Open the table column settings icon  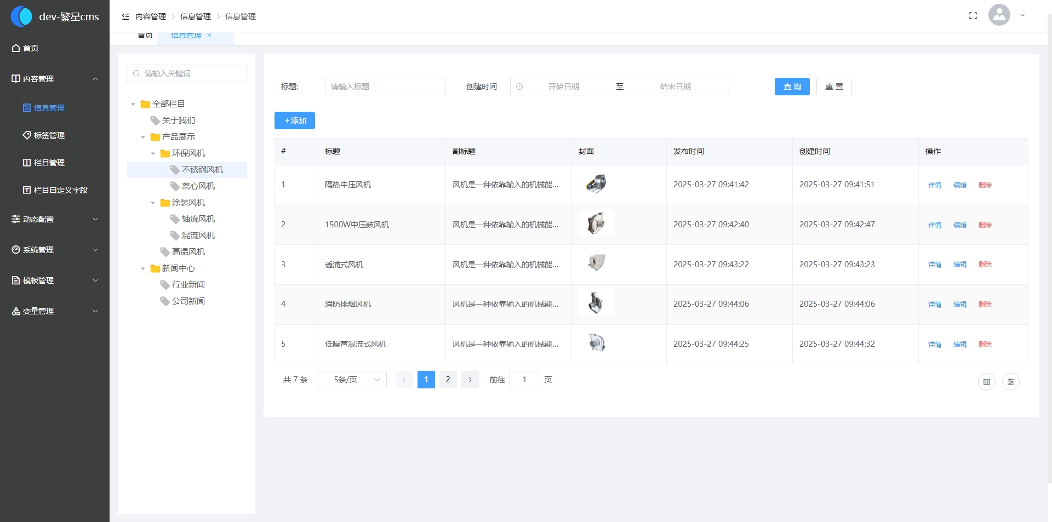click(1010, 382)
